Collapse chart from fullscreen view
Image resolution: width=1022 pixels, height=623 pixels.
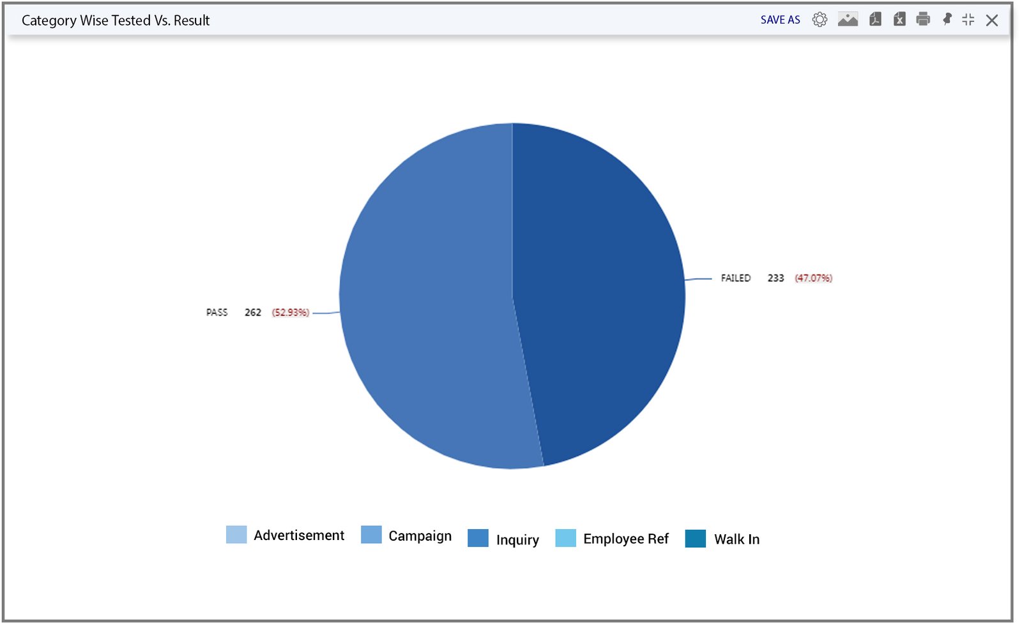pyautogui.click(x=968, y=20)
